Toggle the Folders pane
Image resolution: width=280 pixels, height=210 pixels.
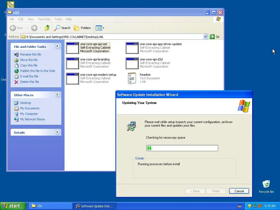(x=82, y=28)
